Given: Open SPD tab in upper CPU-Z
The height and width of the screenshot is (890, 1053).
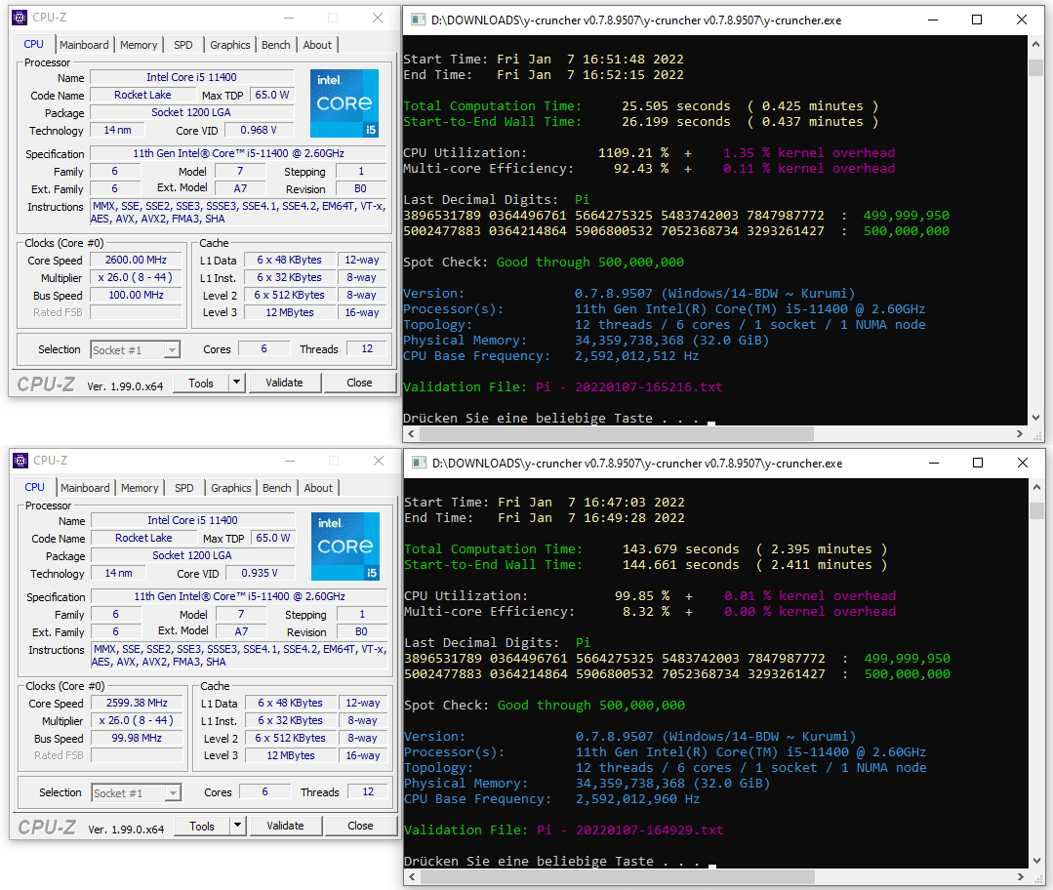Looking at the screenshot, I should 183,45.
